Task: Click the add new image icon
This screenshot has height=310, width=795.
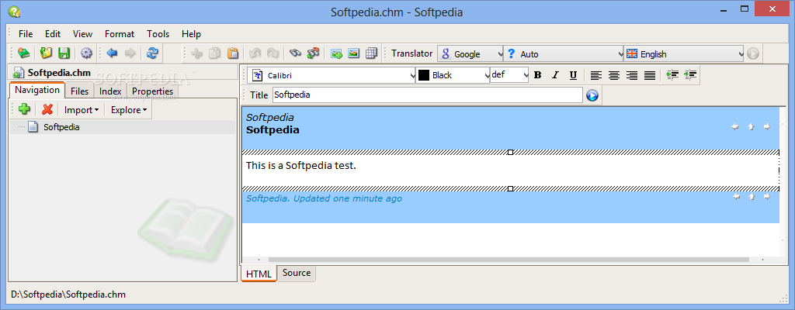Action: (336, 53)
